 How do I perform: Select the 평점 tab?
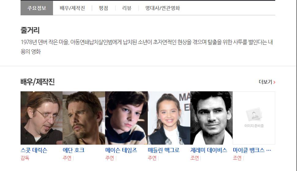click(x=103, y=8)
